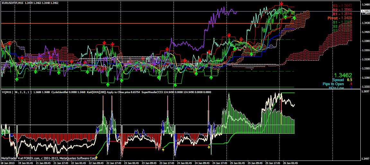Click the Spread value label

(340, 80)
